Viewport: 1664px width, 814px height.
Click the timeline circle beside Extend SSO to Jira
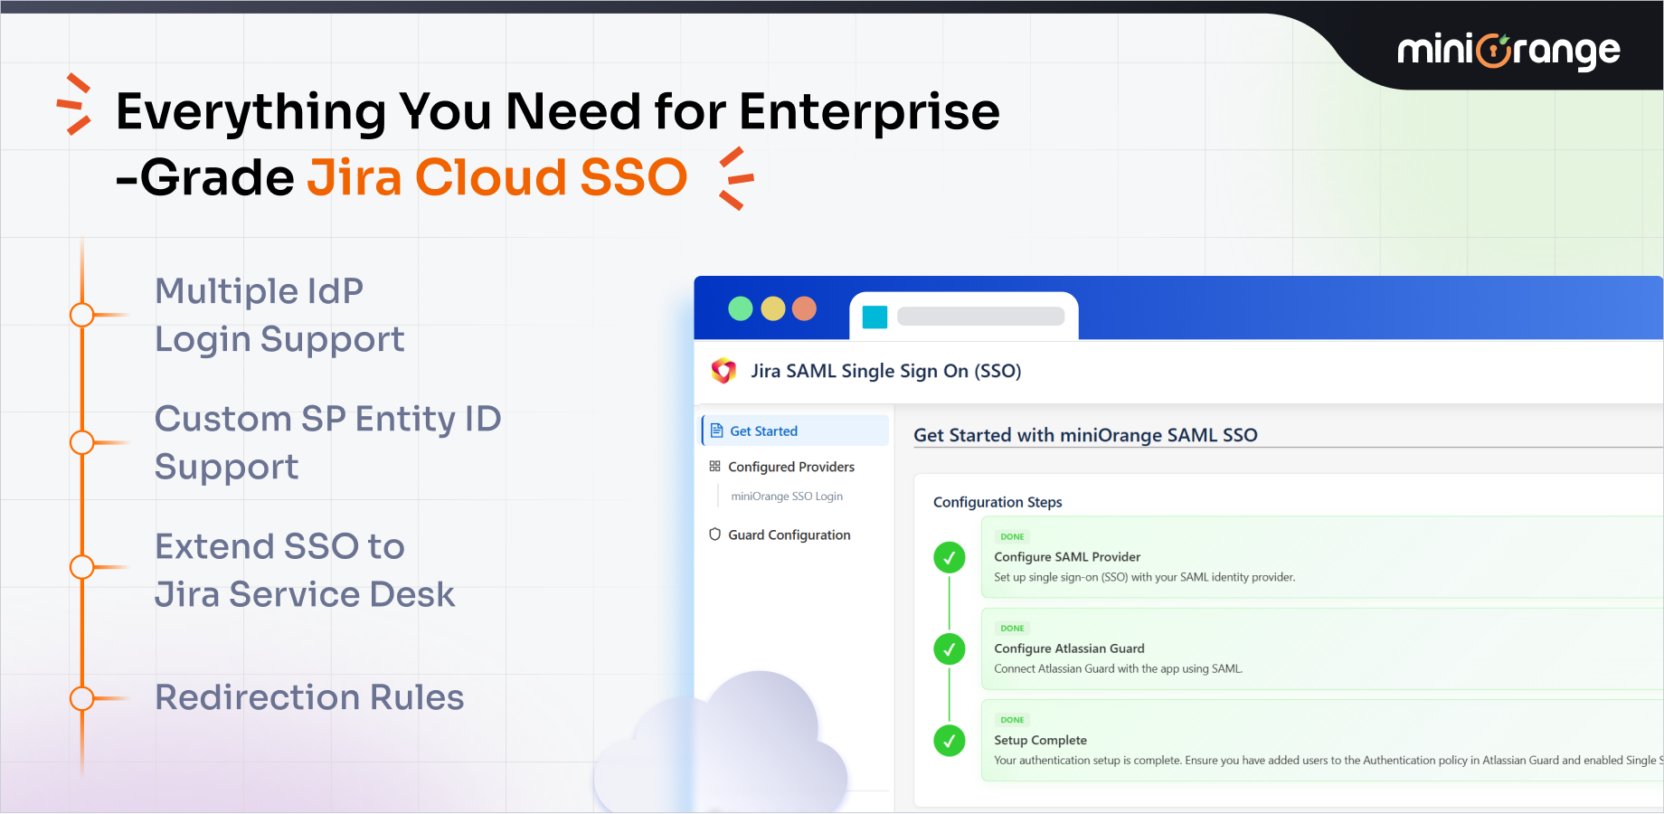pyautogui.click(x=82, y=567)
